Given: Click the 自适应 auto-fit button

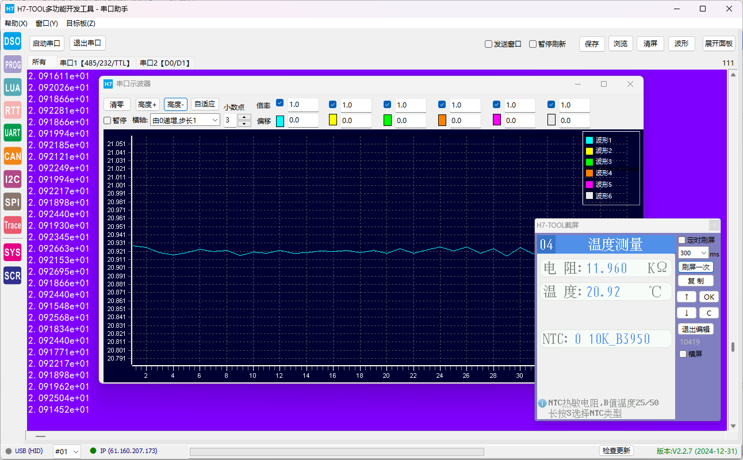Looking at the screenshot, I should [205, 104].
